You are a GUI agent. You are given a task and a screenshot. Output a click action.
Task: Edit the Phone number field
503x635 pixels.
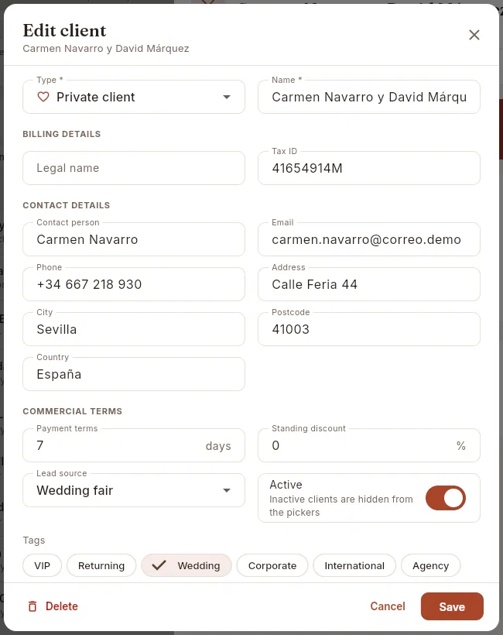[x=134, y=284]
